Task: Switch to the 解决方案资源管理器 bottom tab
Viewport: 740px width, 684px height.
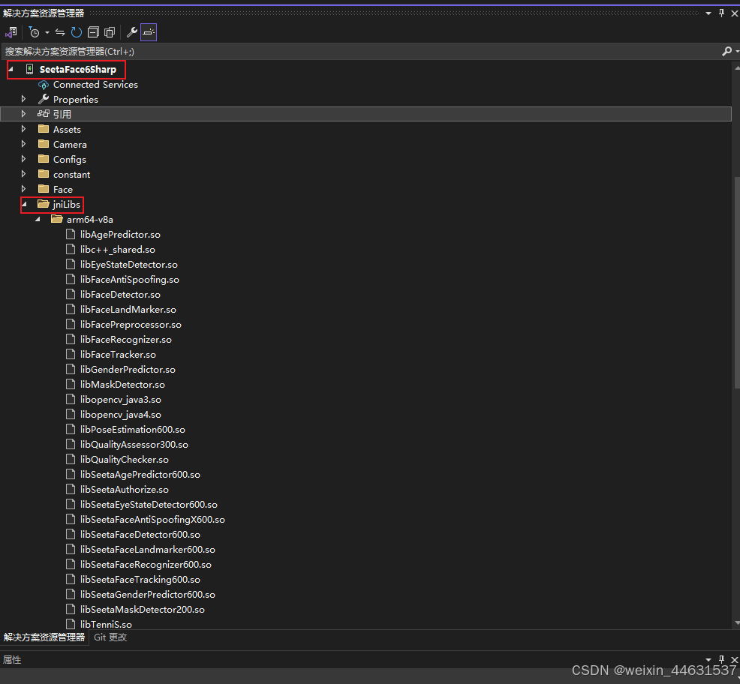Action: pos(44,637)
